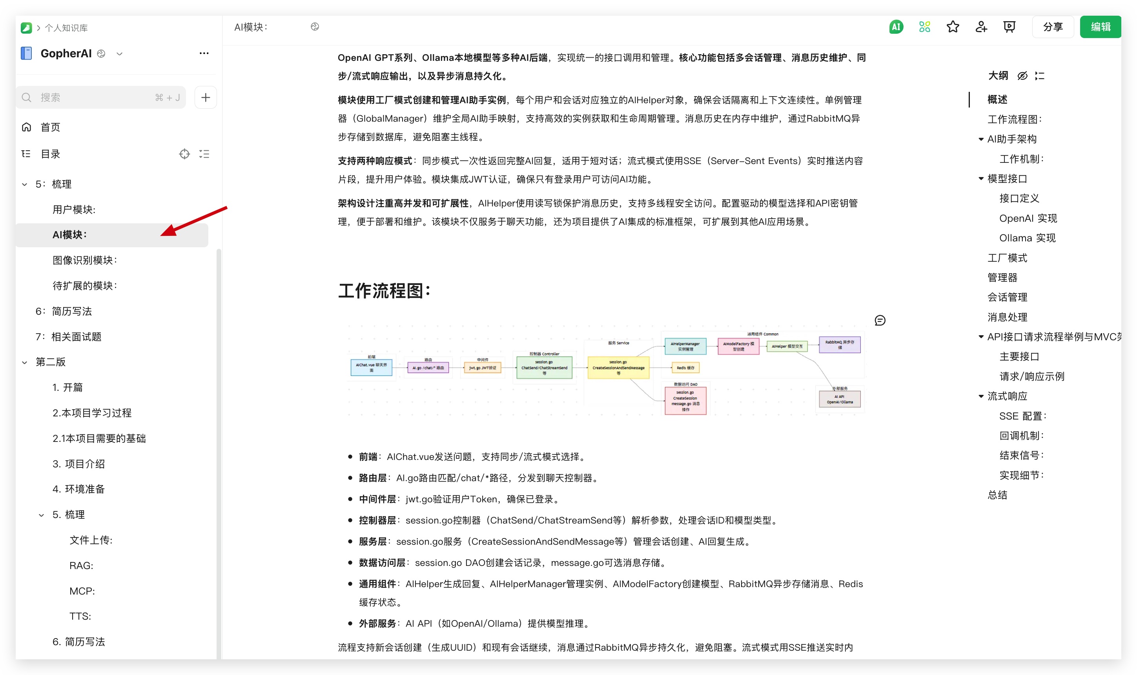Collapse AI助手架构 in the outline
The image size is (1137, 675).
point(980,139)
